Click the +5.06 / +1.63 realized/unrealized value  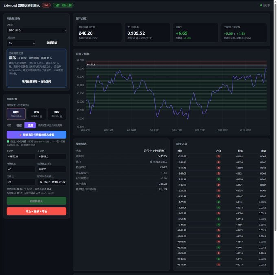coord(234,33)
